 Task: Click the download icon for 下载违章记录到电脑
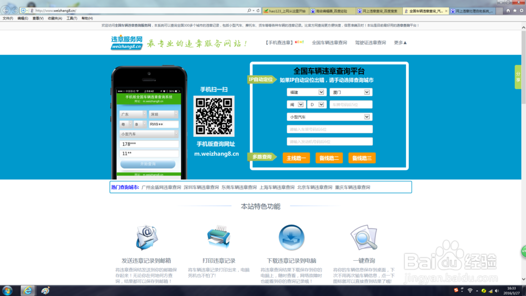291,237
